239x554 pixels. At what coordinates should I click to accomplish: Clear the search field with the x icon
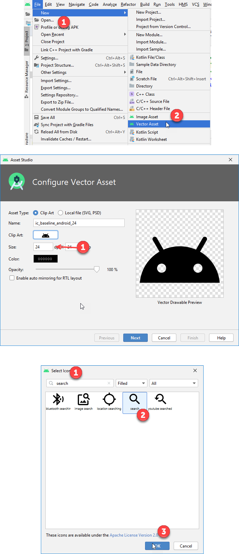(x=109, y=383)
